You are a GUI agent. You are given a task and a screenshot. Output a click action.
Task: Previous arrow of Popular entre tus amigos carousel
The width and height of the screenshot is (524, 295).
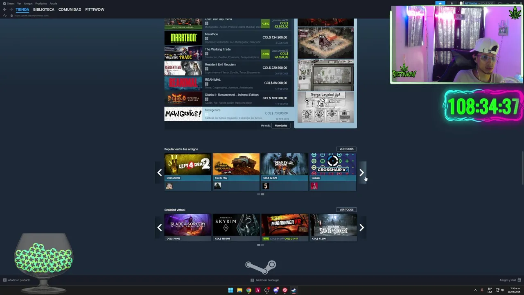point(160,172)
